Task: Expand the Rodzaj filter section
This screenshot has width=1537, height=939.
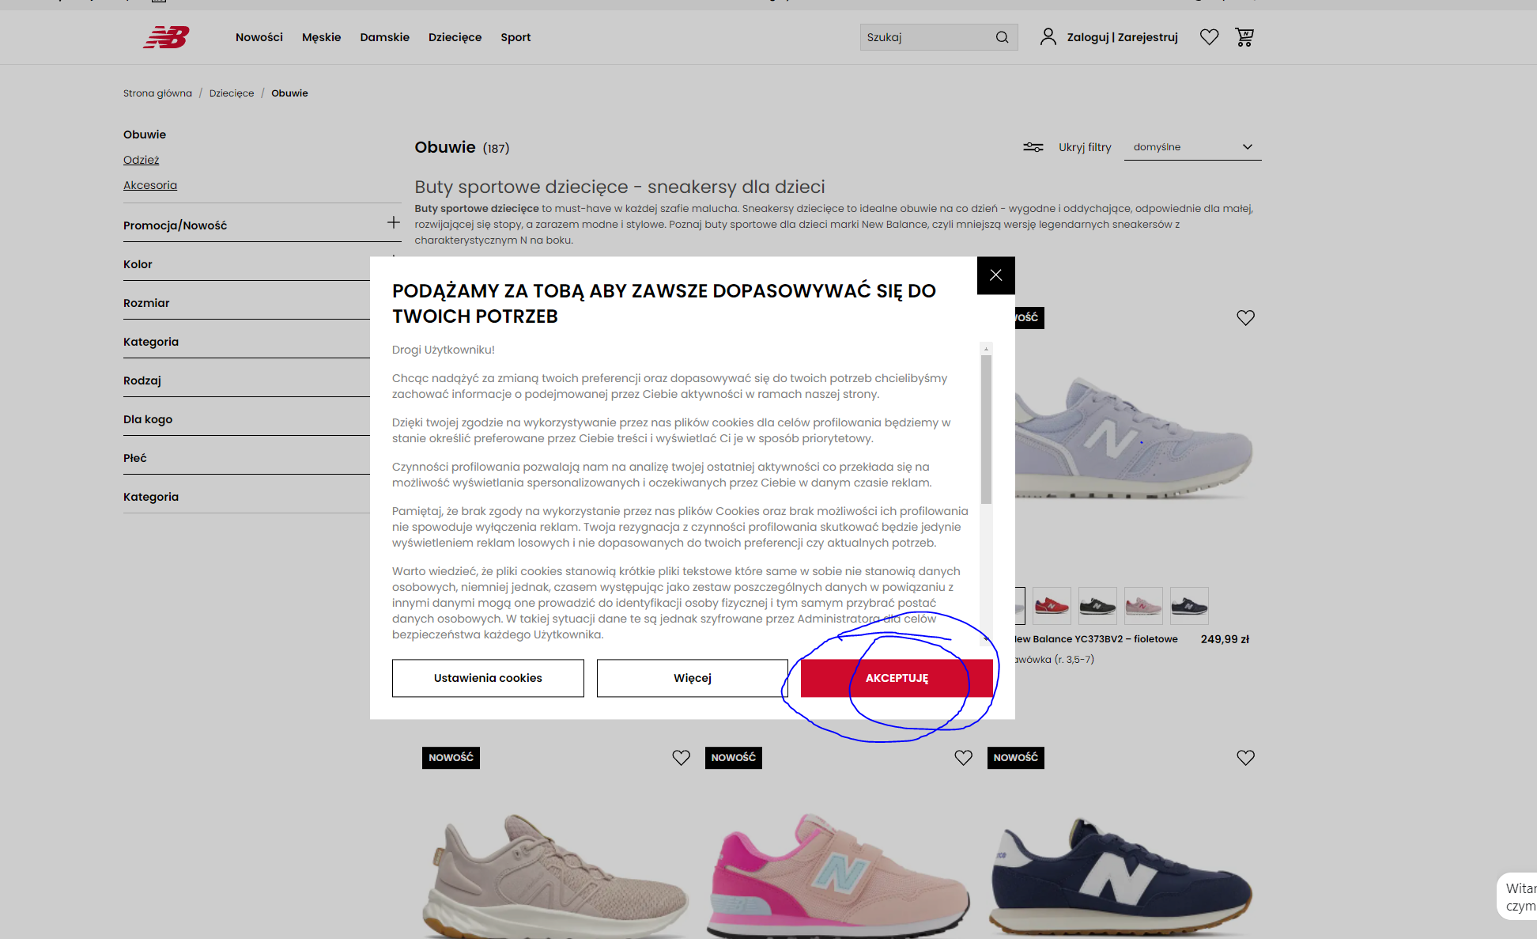Action: 247,381
